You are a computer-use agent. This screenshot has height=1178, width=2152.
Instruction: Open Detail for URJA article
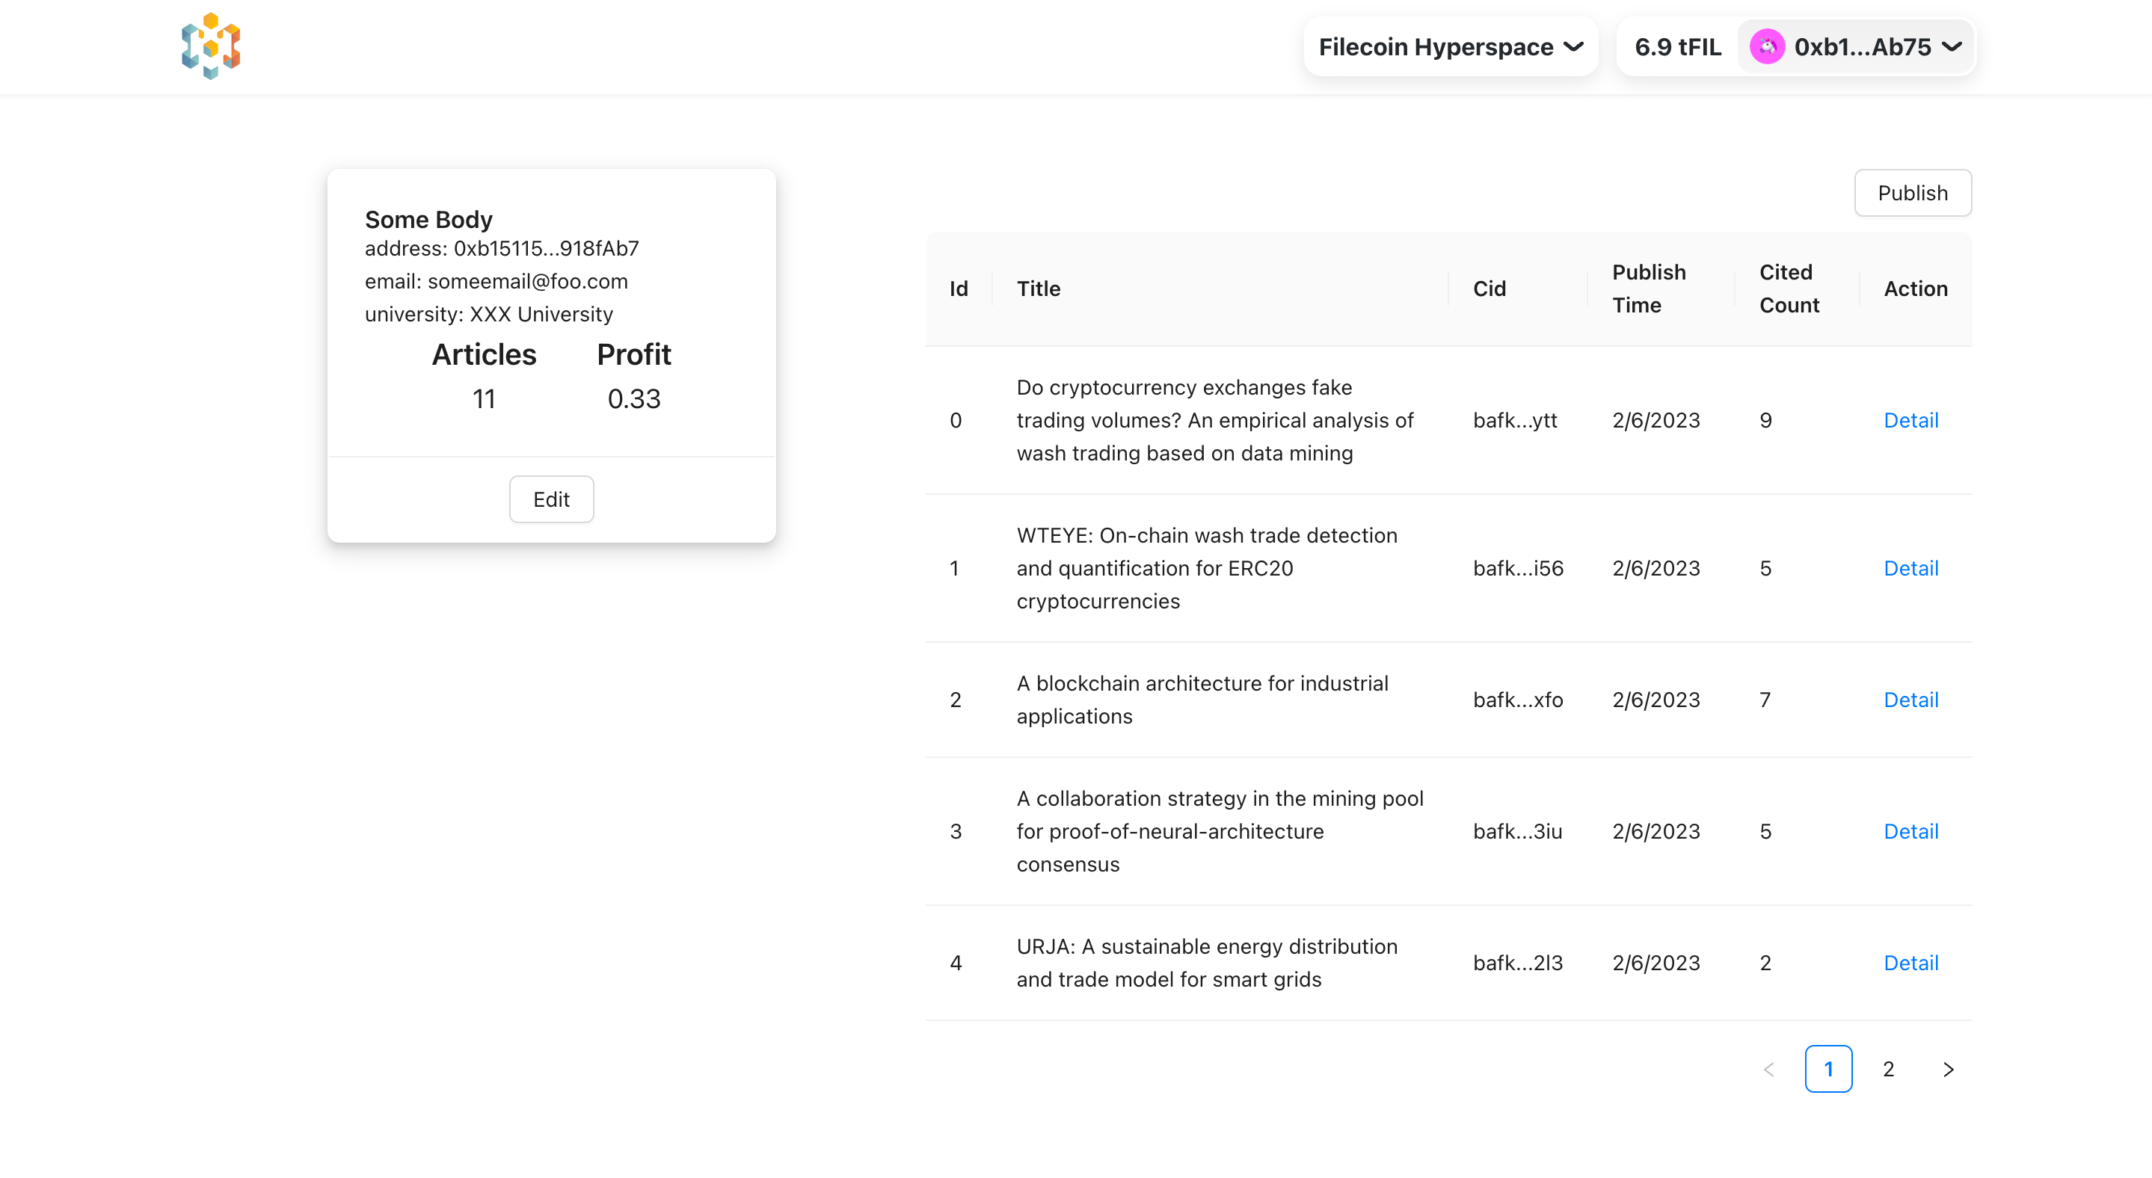1910,963
